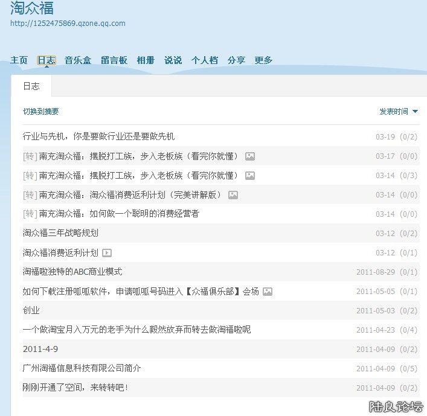
Task: Expand the 更多 navigation menu
Action: pyautogui.click(x=263, y=60)
